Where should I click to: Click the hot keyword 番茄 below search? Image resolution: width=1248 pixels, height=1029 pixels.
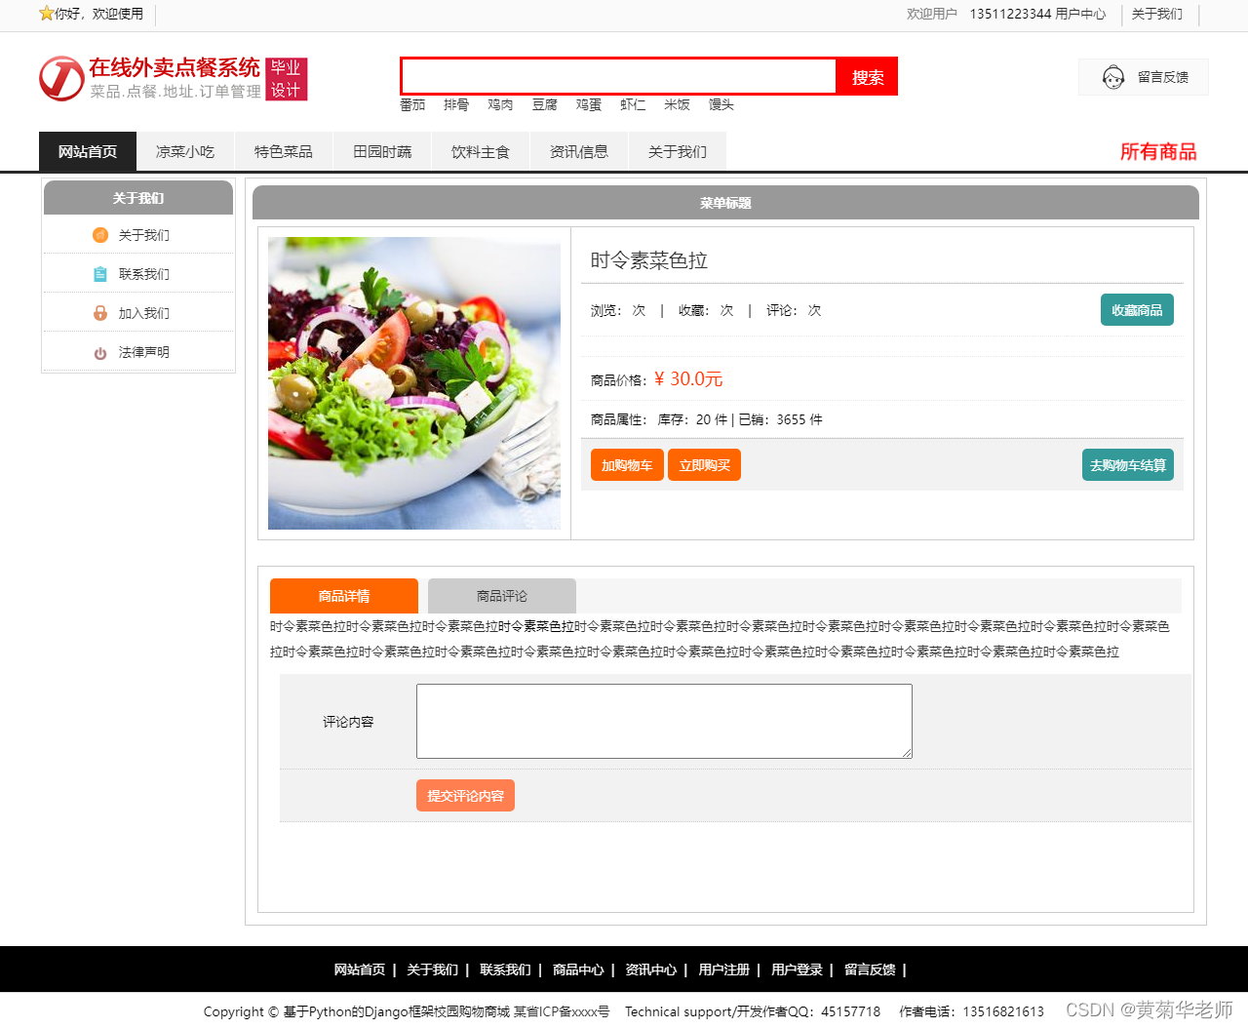[x=412, y=104]
